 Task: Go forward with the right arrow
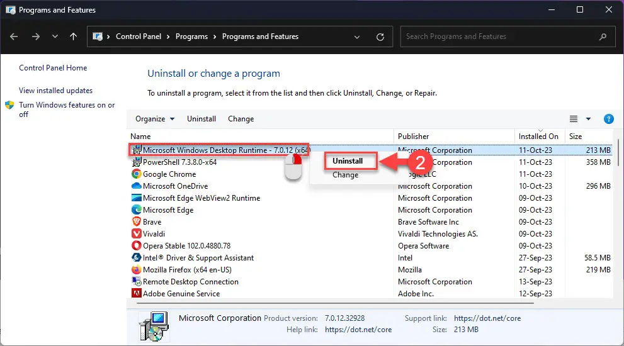[36, 36]
